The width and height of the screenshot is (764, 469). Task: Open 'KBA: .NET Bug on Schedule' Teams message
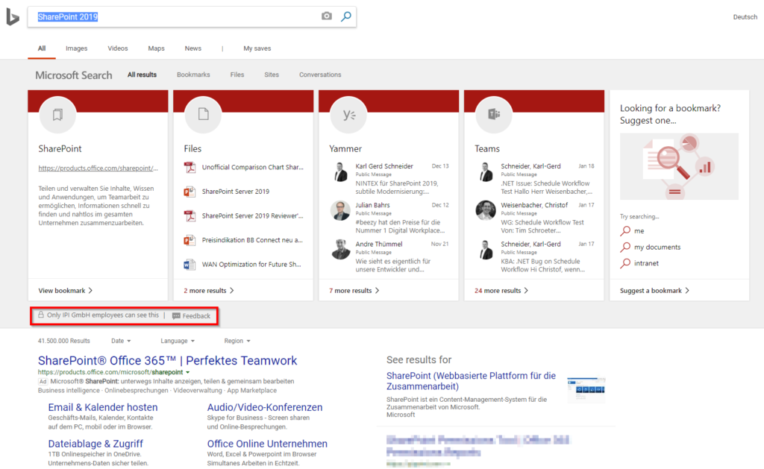543,265
